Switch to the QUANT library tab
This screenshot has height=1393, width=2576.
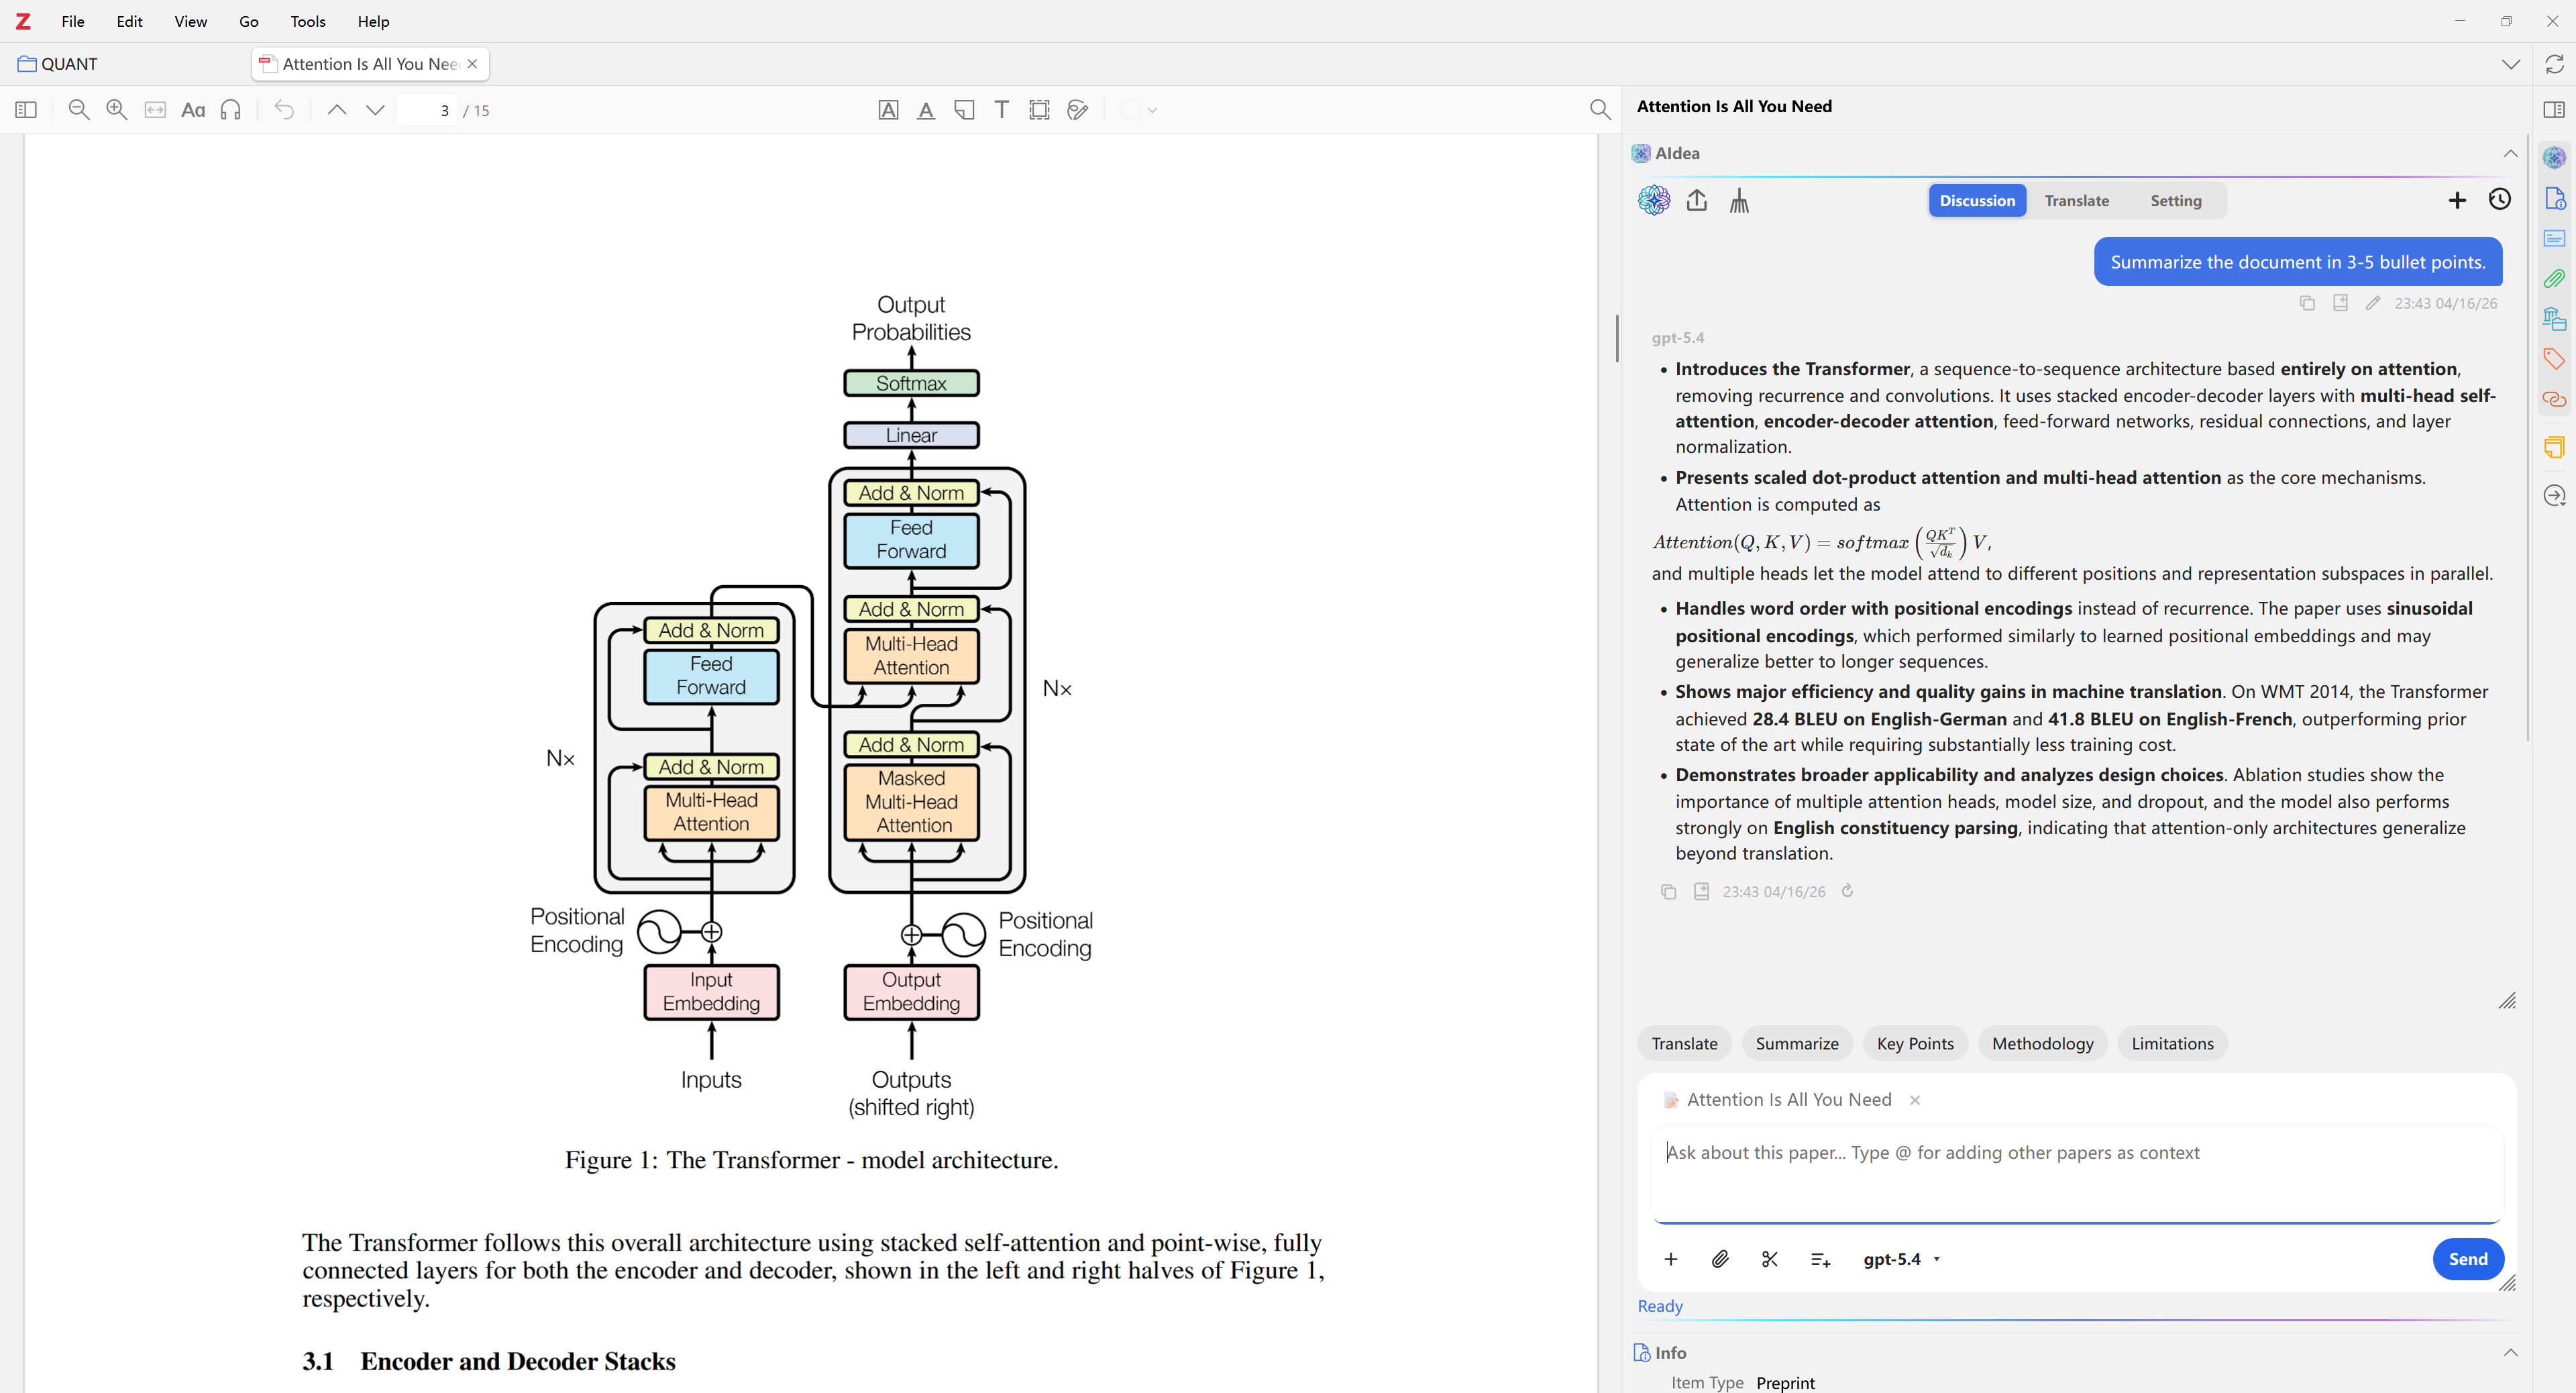58,64
